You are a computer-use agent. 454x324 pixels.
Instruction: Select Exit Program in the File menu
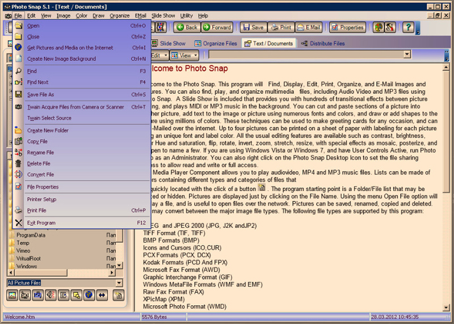[x=41, y=223]
